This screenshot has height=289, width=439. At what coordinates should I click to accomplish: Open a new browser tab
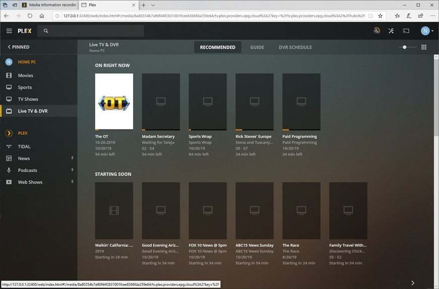(x=144, y=5)
